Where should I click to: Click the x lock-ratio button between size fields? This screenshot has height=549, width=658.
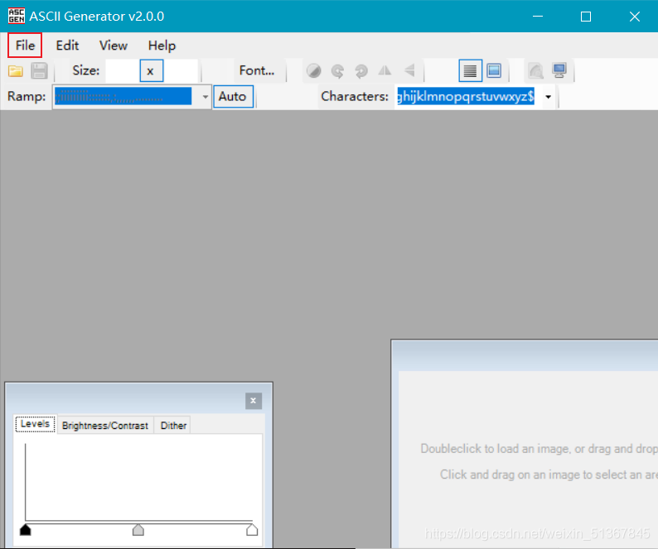click(152, 71)
